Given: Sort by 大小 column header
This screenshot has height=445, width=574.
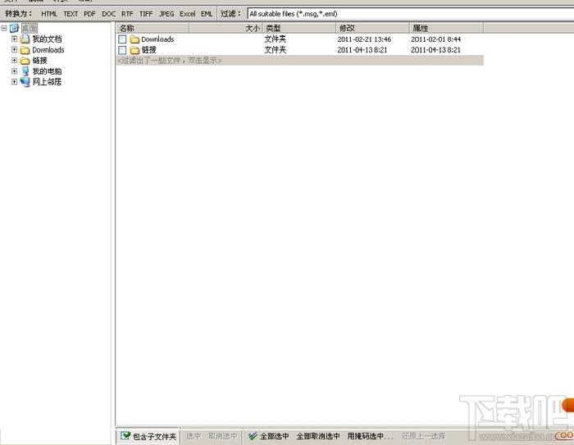Looking at the screenshot, I should pos(225,28).
